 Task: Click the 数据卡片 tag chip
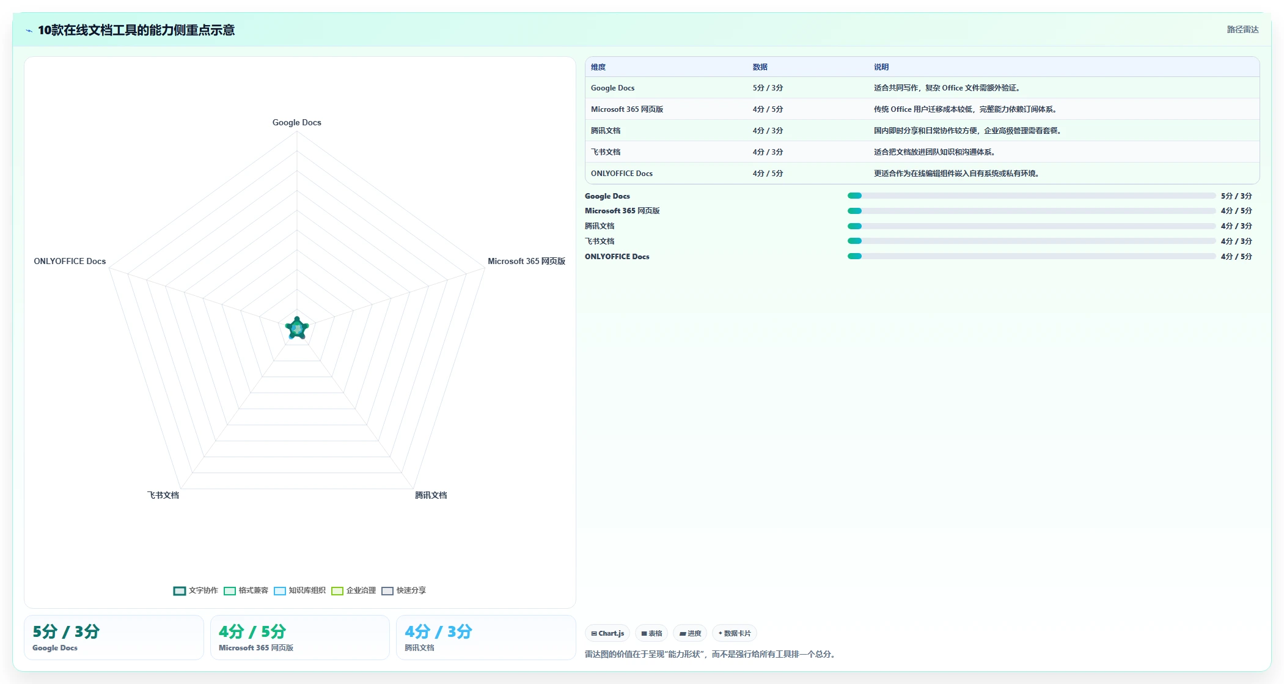pos(735,633)
